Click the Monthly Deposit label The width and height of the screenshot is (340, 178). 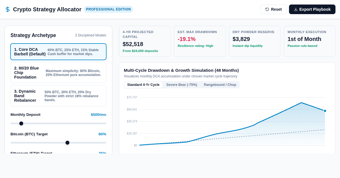25,115
